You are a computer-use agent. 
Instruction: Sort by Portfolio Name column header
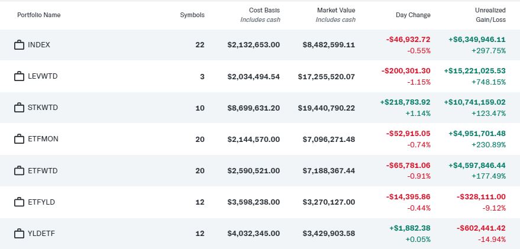pos(39,15)
